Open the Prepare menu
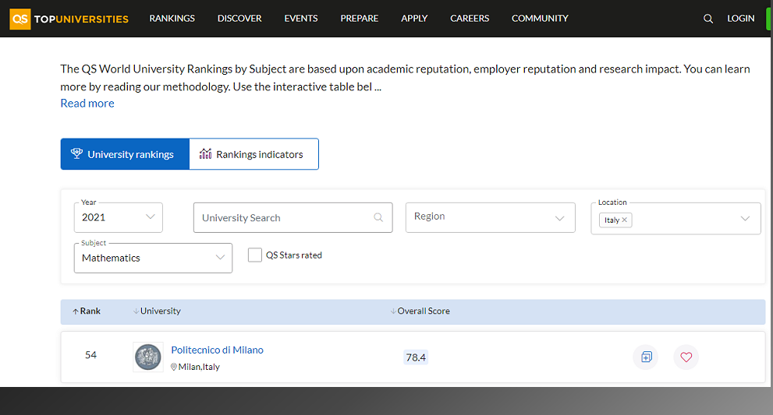773x415 pixels. click(360, 19)
